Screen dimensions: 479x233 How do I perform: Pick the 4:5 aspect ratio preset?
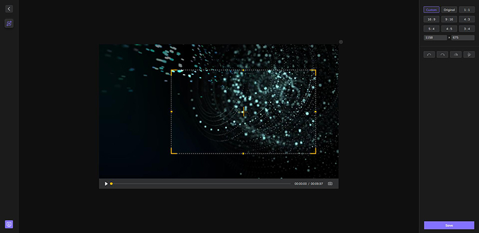click(x=449, y=29)
